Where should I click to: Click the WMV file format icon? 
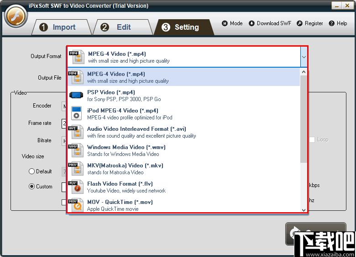(x=76, y=150)
